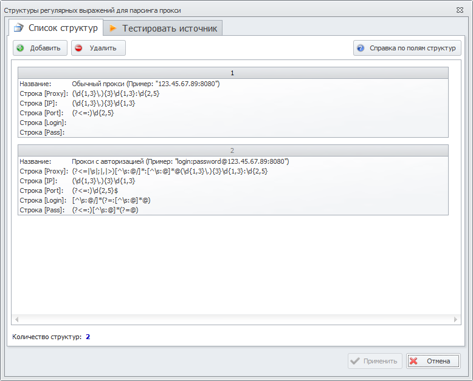Click the blue question mark help icon
This screenshot has height=381, width=473.
click(361, 49)
